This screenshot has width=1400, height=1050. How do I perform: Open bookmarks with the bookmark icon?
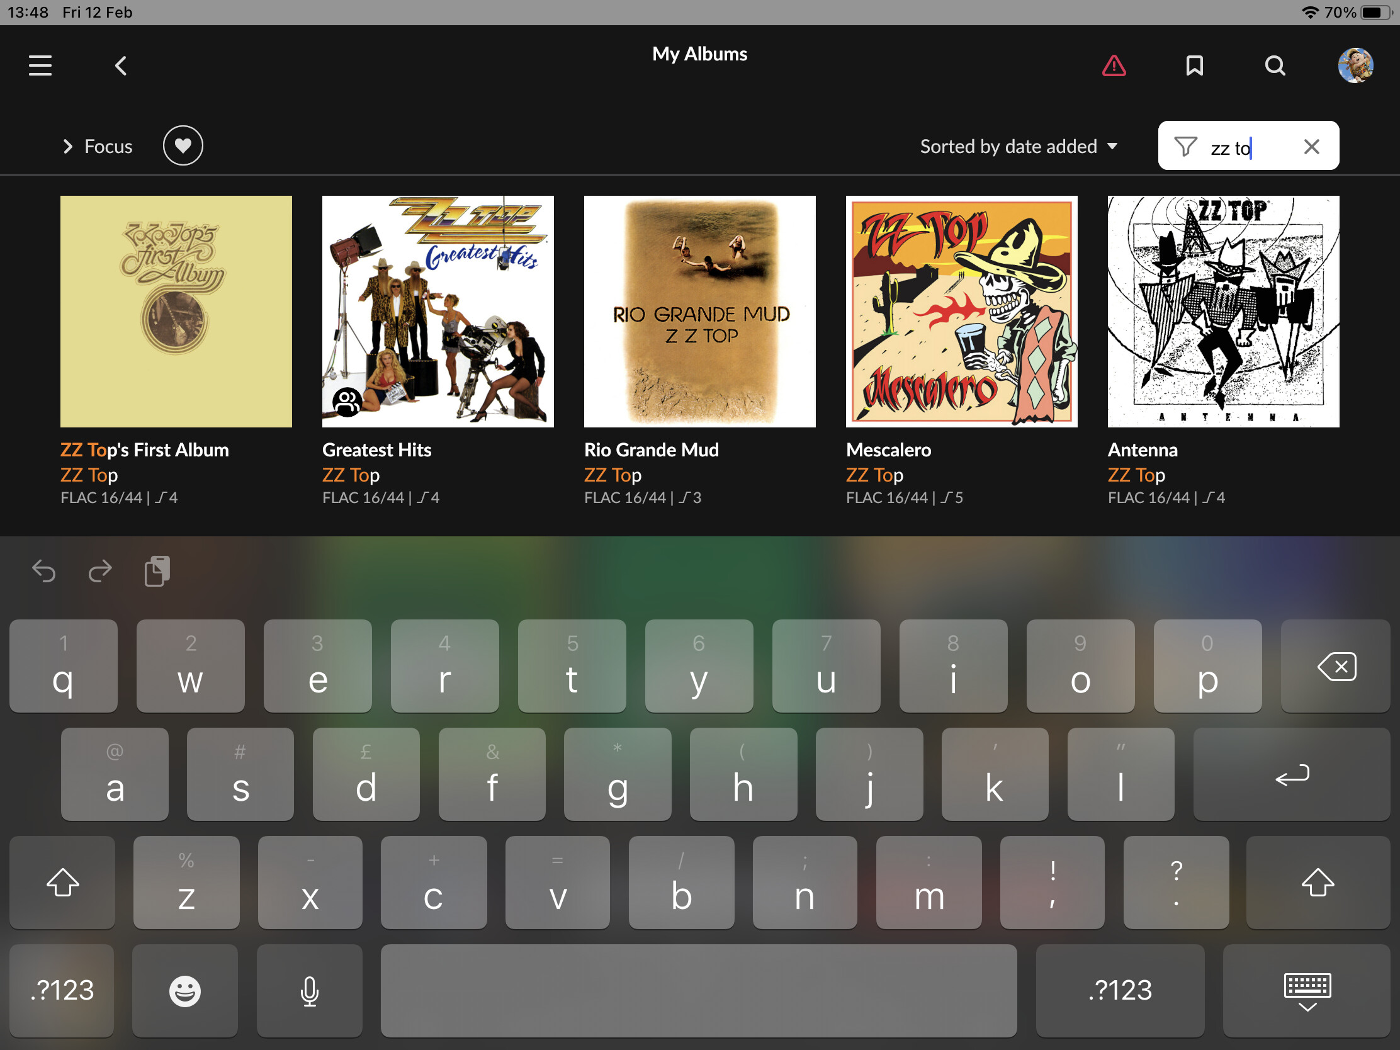coord(1194,65)
